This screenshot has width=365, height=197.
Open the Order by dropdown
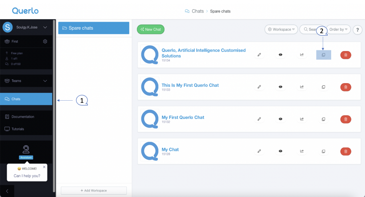(x=338, y=29)
